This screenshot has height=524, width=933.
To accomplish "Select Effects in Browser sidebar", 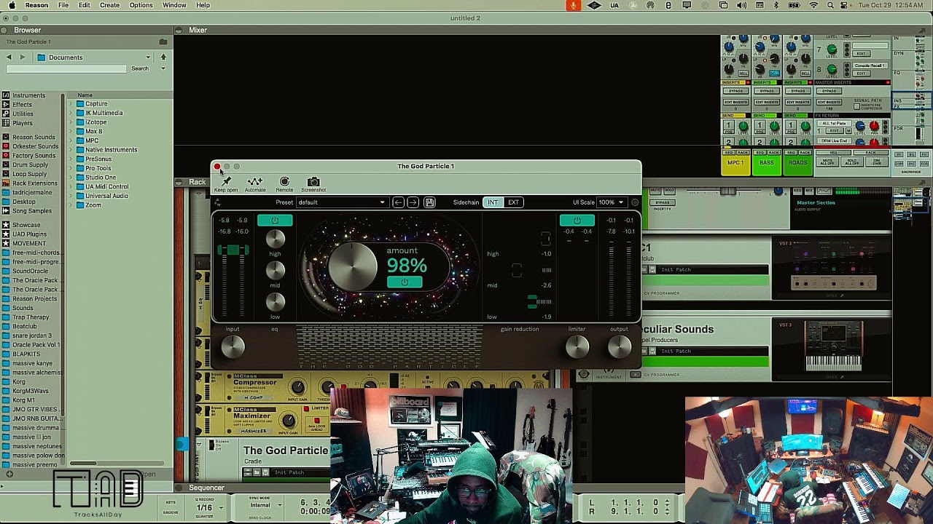I will 22,105.
